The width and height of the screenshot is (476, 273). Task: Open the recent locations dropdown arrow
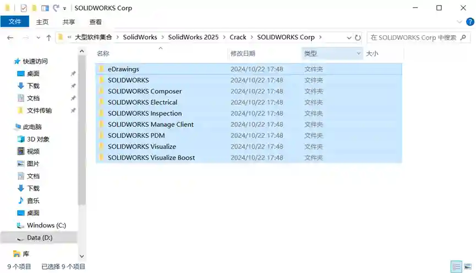click(x=38, y=37)
